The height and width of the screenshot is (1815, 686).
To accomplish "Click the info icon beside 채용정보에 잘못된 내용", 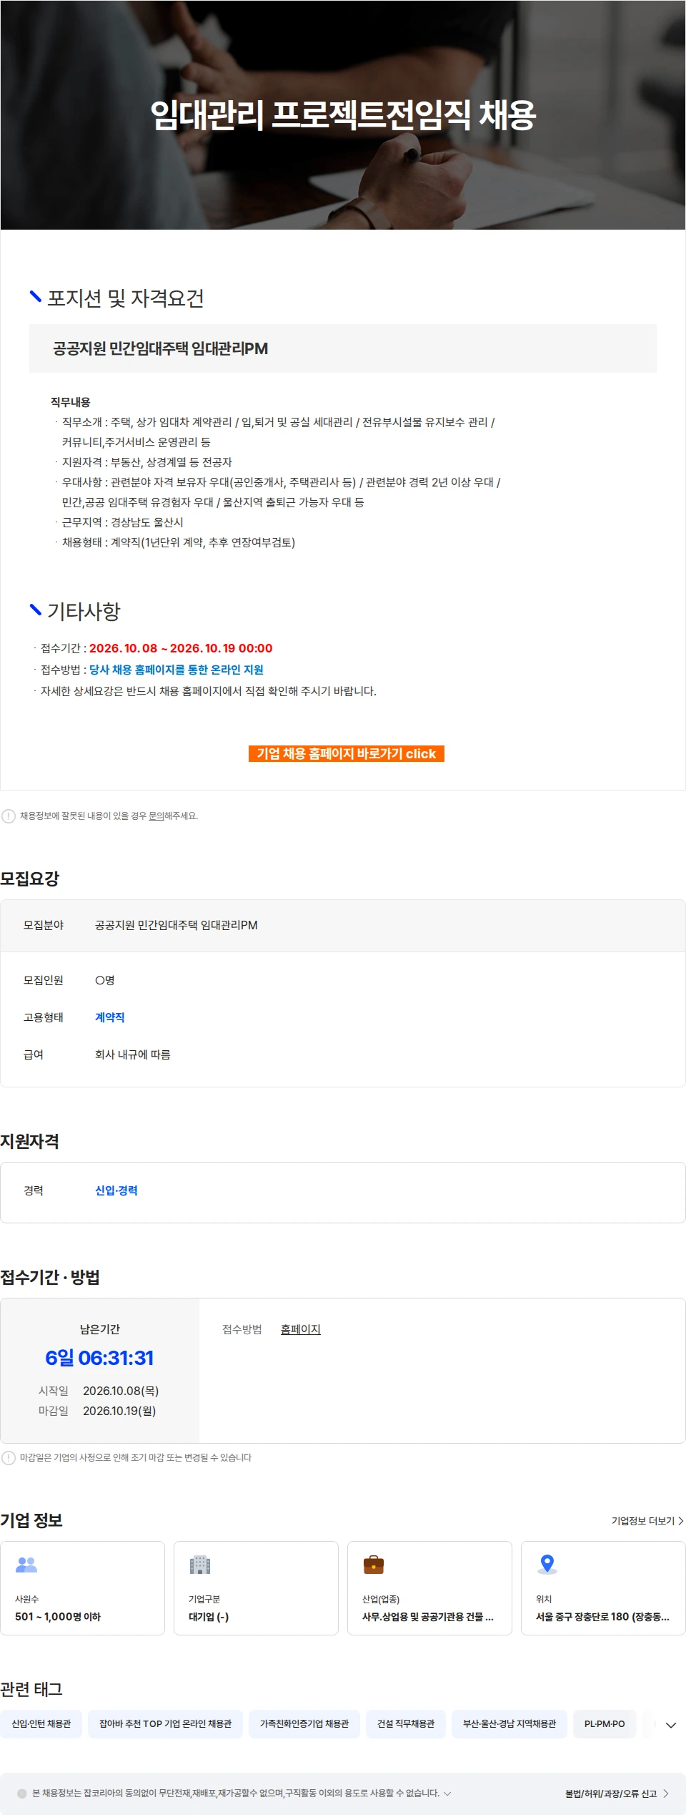I will click(9, 816).
